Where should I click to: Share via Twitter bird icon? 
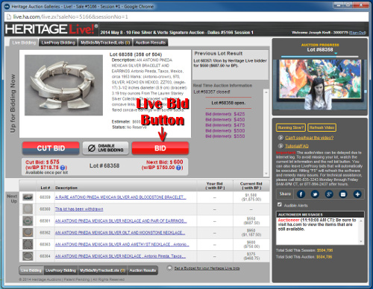coord(315,194)
